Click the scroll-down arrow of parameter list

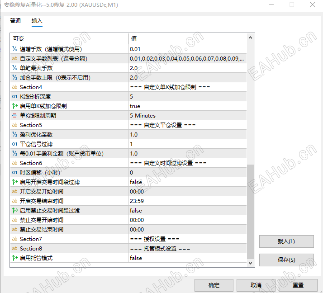tap(250, 263)
